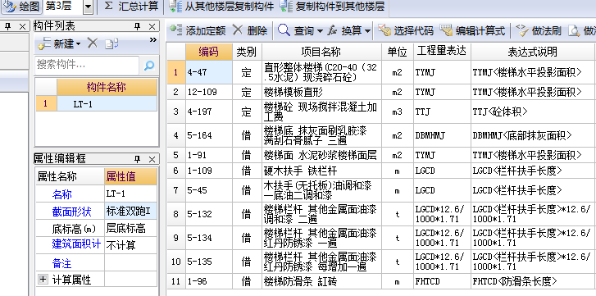Click 做法刷 button
Image resolution: width=596 pixels, height=296 pixels.
[x=539, y=30]
